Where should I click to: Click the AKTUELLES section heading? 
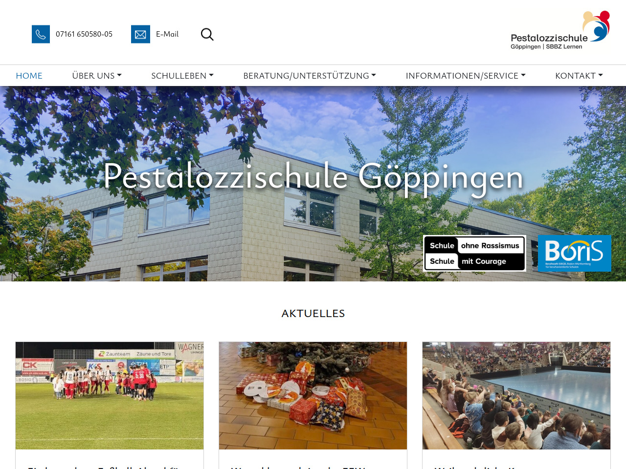(x=313, y=314)
